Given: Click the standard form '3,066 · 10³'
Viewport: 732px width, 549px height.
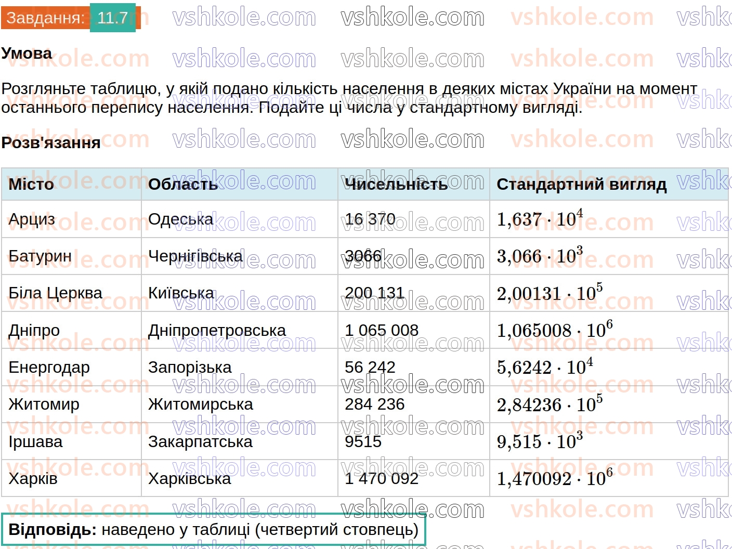Looking at the screenshot, I should pyautogui.click(x=540, y=255).
